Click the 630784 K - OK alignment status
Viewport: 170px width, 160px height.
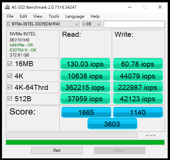[x=23, y=50]
